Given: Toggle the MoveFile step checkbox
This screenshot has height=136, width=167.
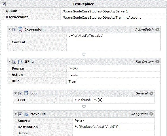Looking at the screenshot, I should click(20, 114).
